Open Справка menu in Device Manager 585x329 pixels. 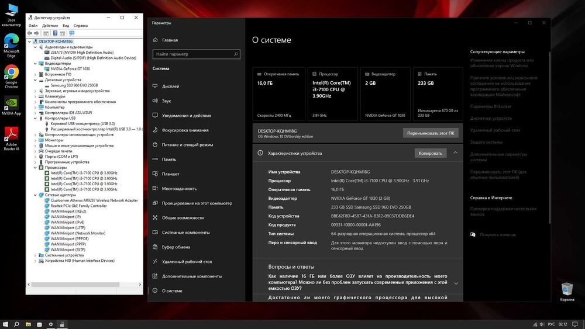tap(81, 26)
